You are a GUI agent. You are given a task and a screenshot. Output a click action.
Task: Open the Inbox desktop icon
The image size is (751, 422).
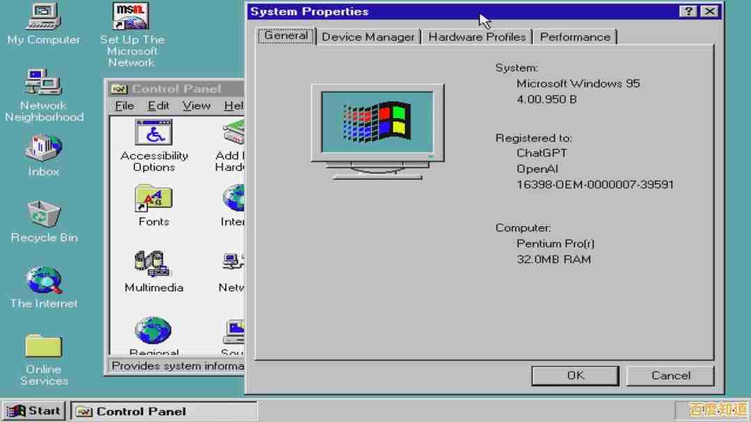[43, 149]
